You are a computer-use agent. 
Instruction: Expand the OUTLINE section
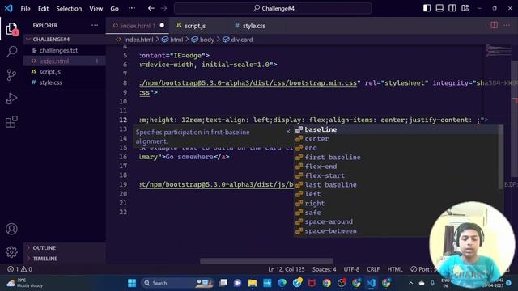coord(65,248)
